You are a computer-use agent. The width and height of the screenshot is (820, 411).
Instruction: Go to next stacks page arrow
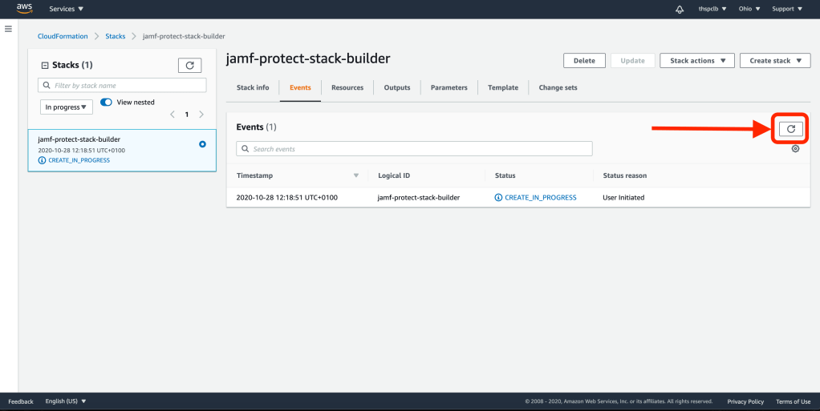click(201, 115)
